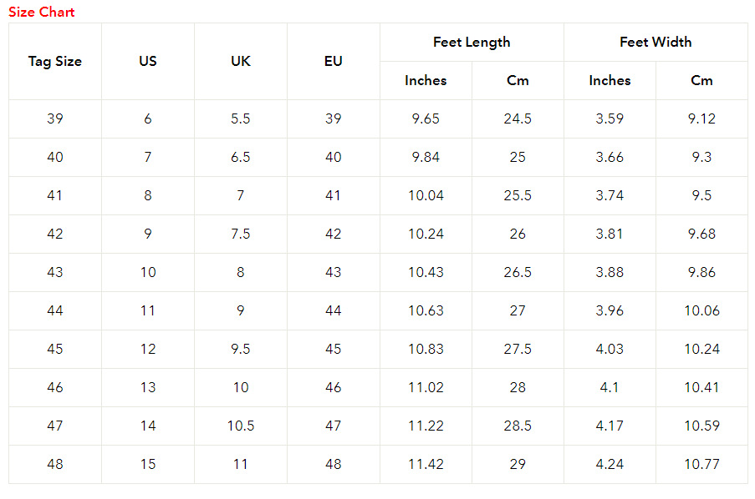Select the 3.81 inches width cell

(x=610, y=234)
